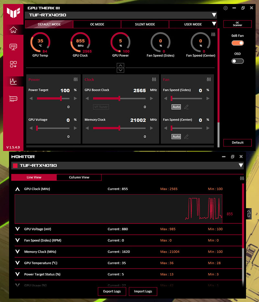Open GPU selector dropdown in Monitor window
259x302 pixels.
pos(241,165)
